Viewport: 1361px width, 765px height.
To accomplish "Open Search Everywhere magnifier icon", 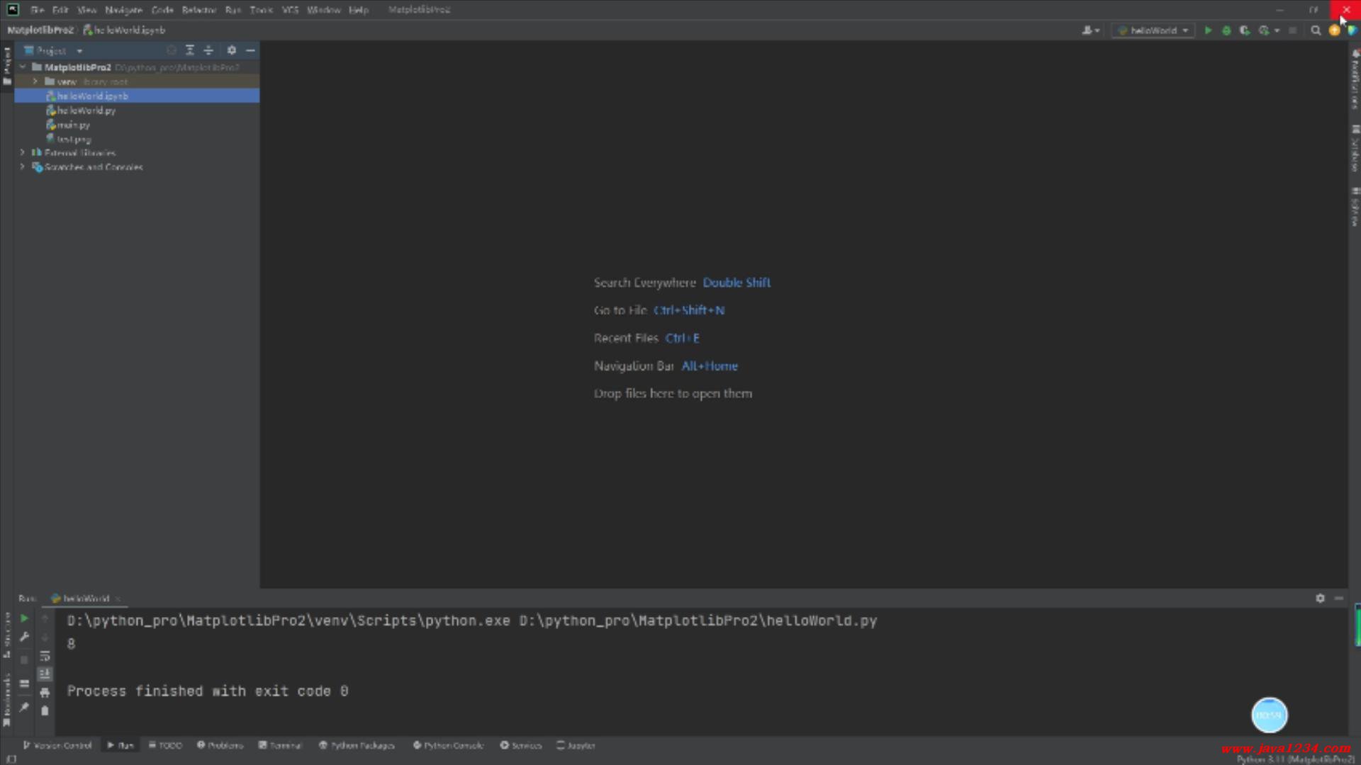I will 1316,30.
